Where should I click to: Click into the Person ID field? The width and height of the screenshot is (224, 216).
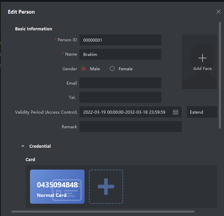tap(120, 40)
